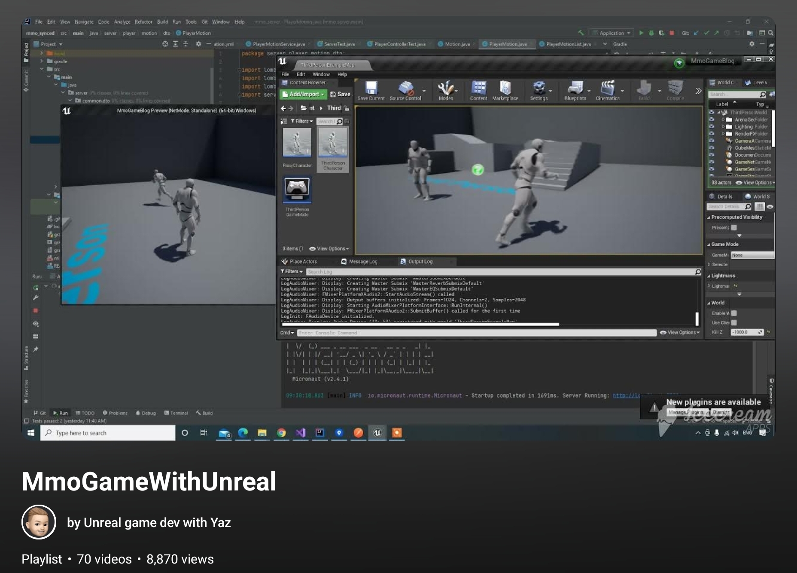Screen dimensions: 797x573
Task: Click IntelliJ Debug bug icon
Action: click(651, 33)
